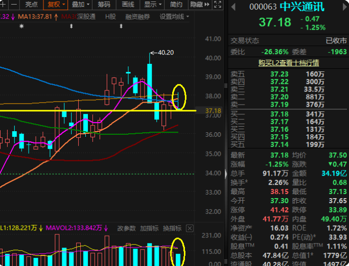Screen dimensions: 349x266
Task: Toggle fullscreen chart icon
Action: pos(218,5)
